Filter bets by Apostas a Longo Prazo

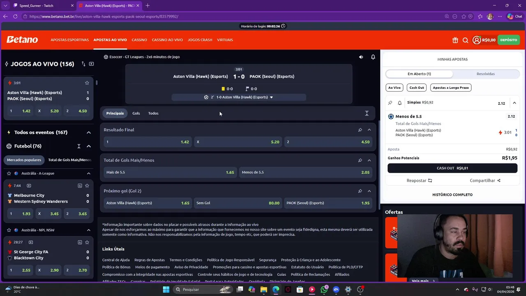tap(451, 88)
